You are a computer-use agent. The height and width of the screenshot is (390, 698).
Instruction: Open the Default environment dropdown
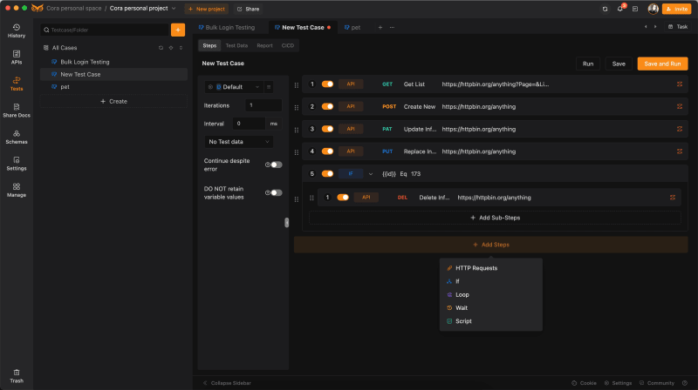point(235,87)
